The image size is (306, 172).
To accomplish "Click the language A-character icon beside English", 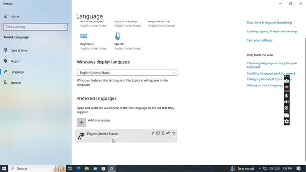I will (81, 136).
